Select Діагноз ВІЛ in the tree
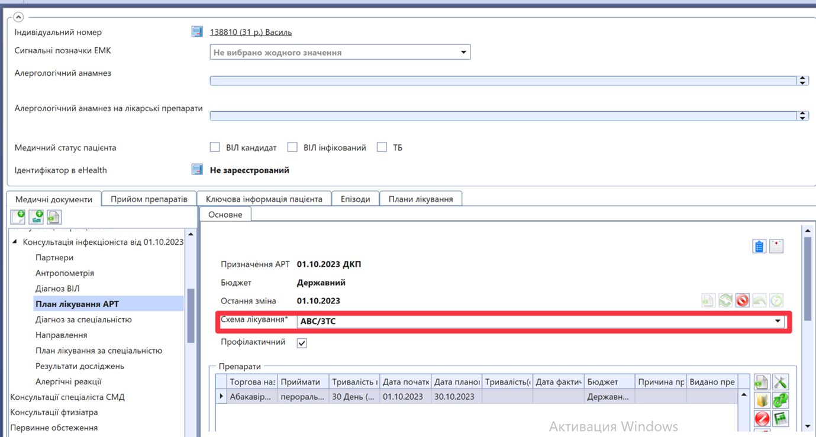The height and width of the screenshot is (437, 816). [x=57, y=289]
